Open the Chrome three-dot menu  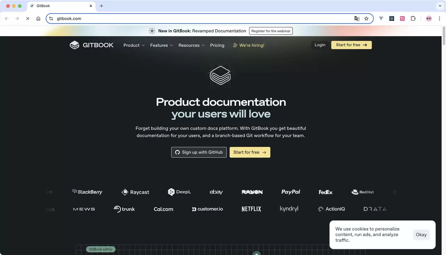(440, 18)
